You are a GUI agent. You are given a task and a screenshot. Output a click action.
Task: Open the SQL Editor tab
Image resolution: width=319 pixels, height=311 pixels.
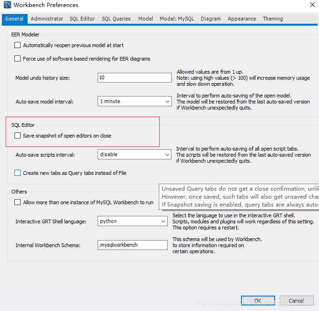pyautogui.click(x=82, y=19)
